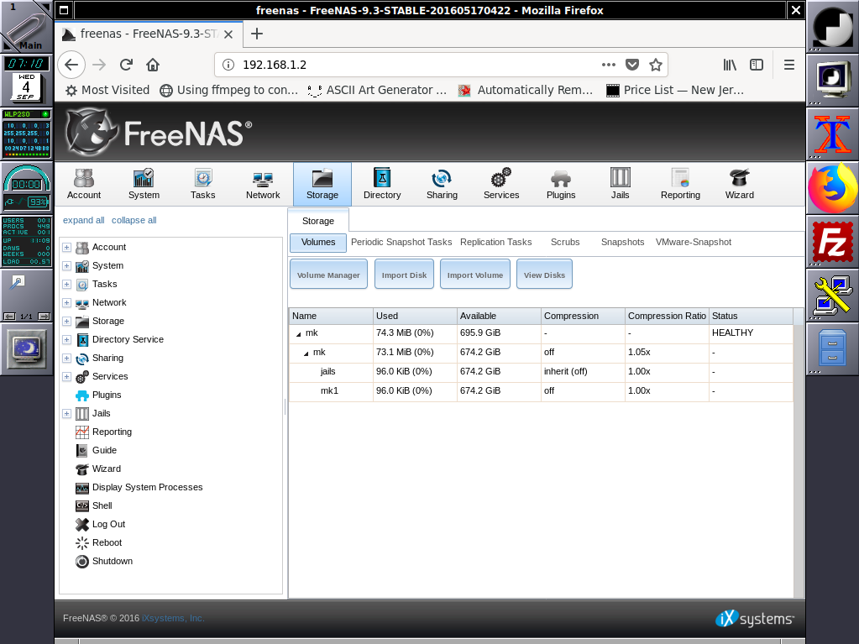Click the Reporting chart icon in sidebar
Image resolution: width=859 pixels, height=644 pixels.
pos(82,432)
